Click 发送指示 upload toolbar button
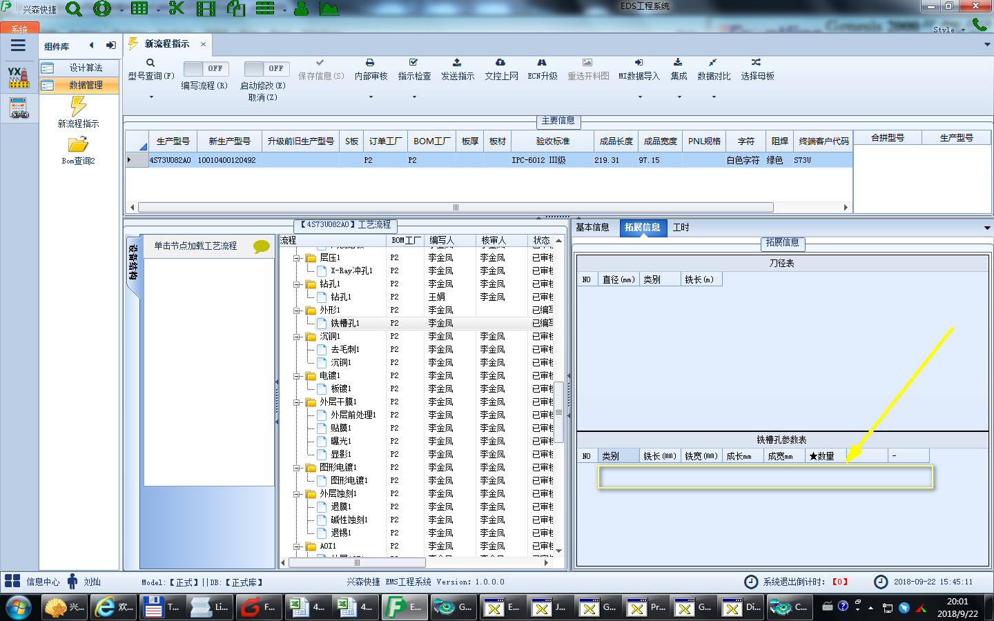 pos(458,70)
